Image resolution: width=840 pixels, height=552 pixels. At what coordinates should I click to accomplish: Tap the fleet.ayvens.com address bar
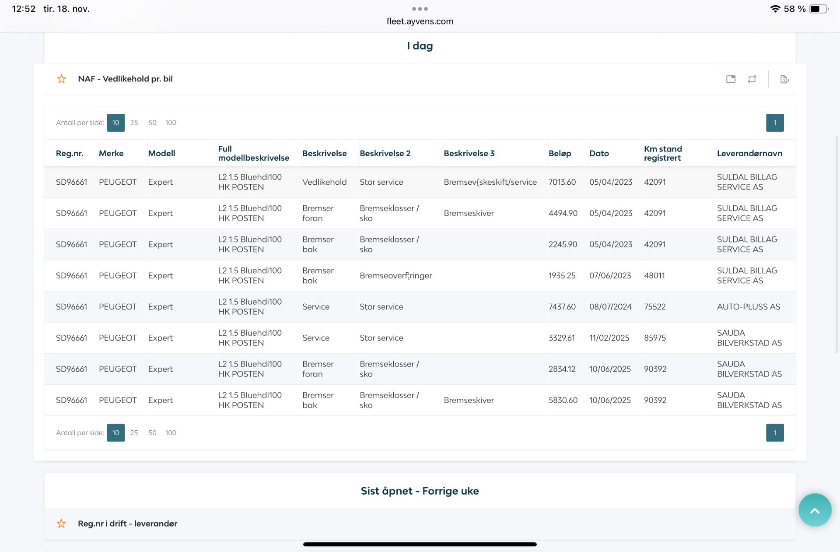(420, 21)
